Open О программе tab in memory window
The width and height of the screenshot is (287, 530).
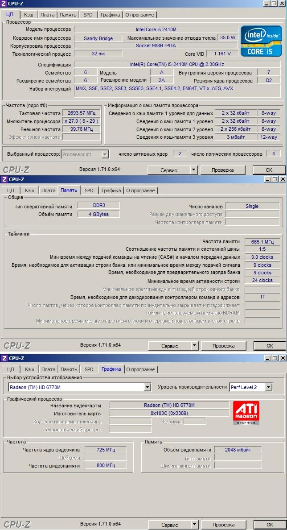pyautogui.click(x=140, y=190)
